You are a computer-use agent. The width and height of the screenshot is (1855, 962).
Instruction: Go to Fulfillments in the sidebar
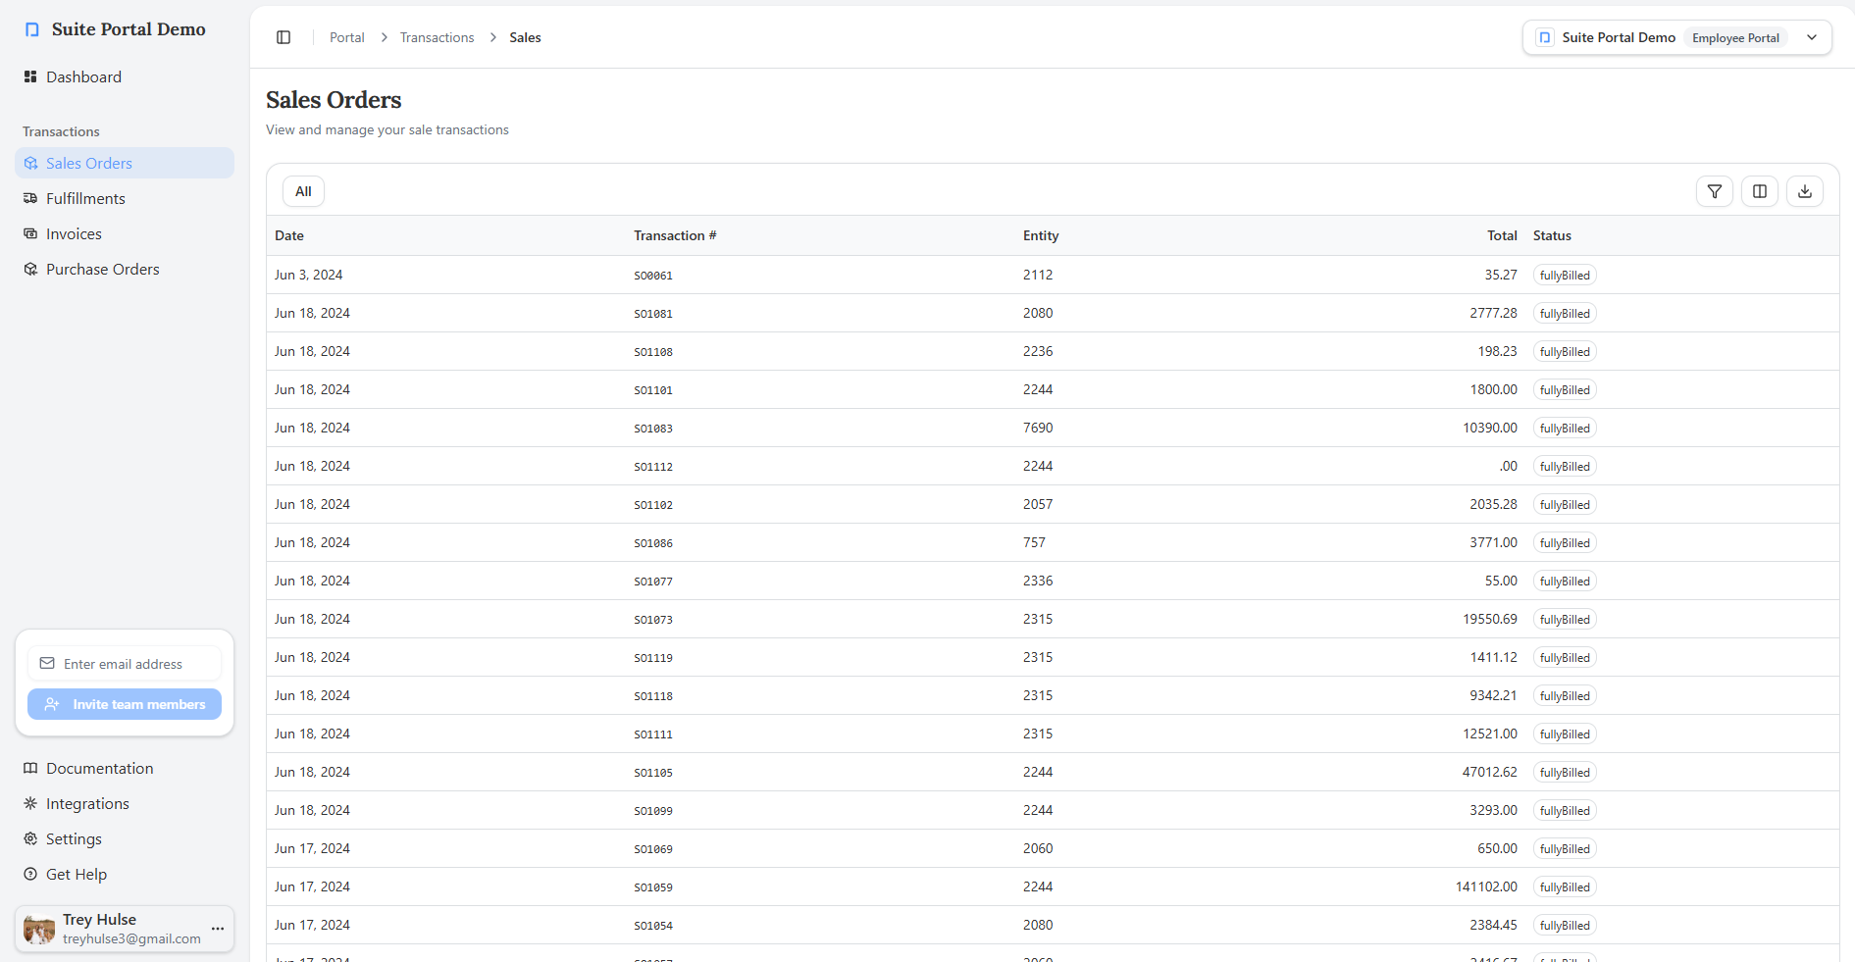85,198
